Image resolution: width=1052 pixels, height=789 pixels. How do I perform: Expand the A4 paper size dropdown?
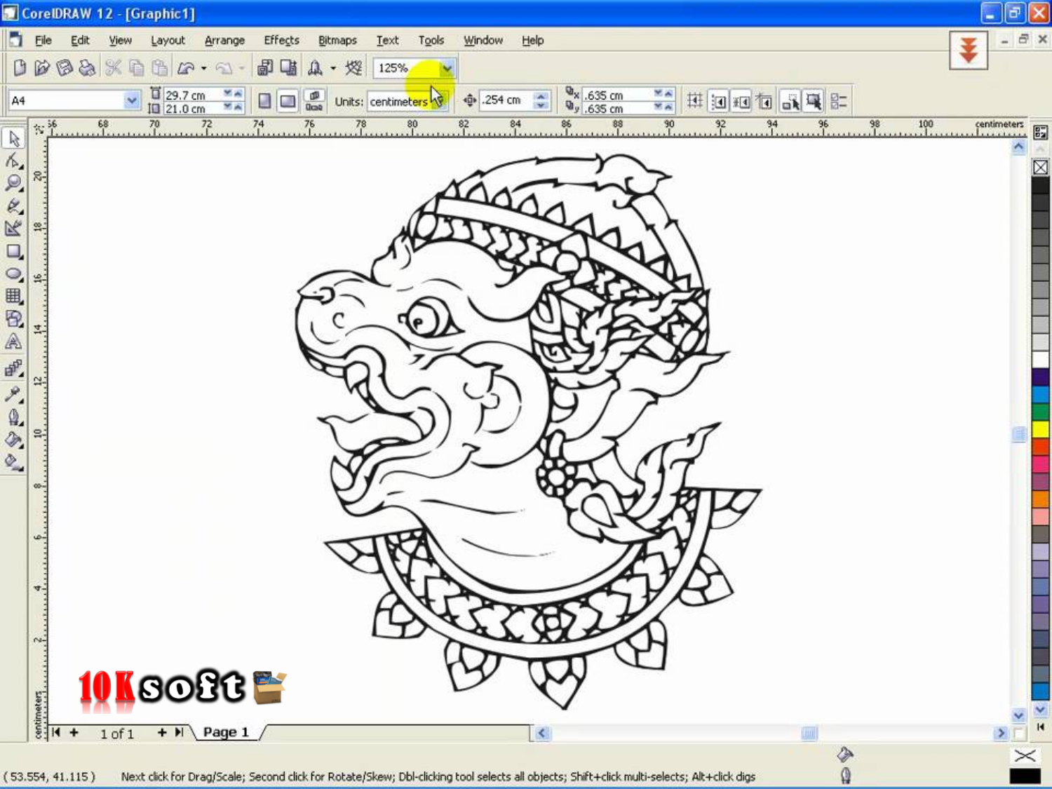[x=131, y=101]
